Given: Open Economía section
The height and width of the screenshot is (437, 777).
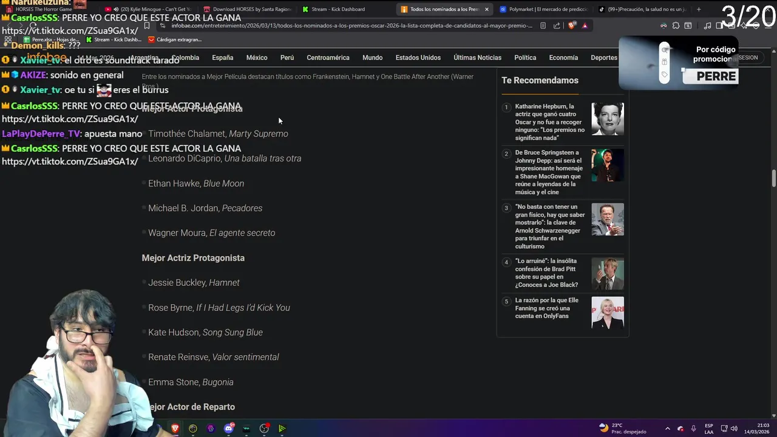Looking at the screenshot, I should (x=563, y=58).
